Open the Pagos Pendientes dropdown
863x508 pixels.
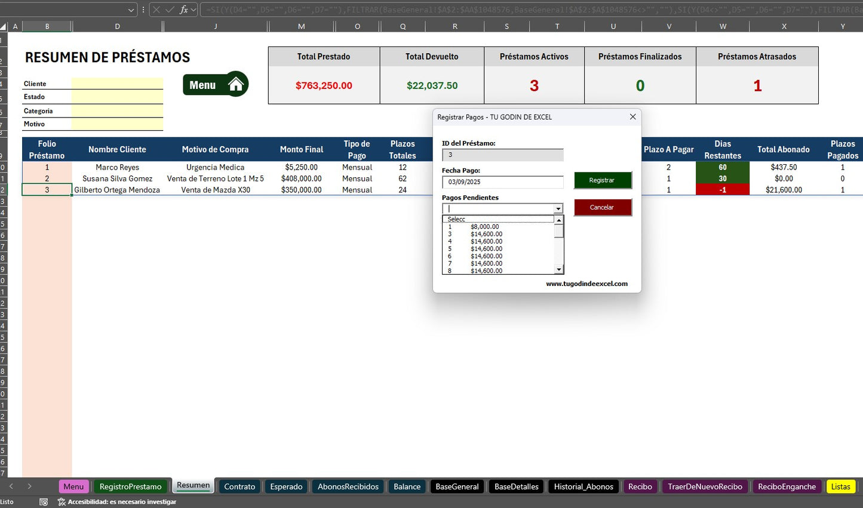[558, 208]
